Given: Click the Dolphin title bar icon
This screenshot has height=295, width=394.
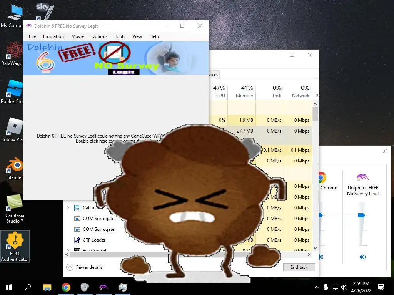Looking at the screenshot, I should [x=29, y=26].
